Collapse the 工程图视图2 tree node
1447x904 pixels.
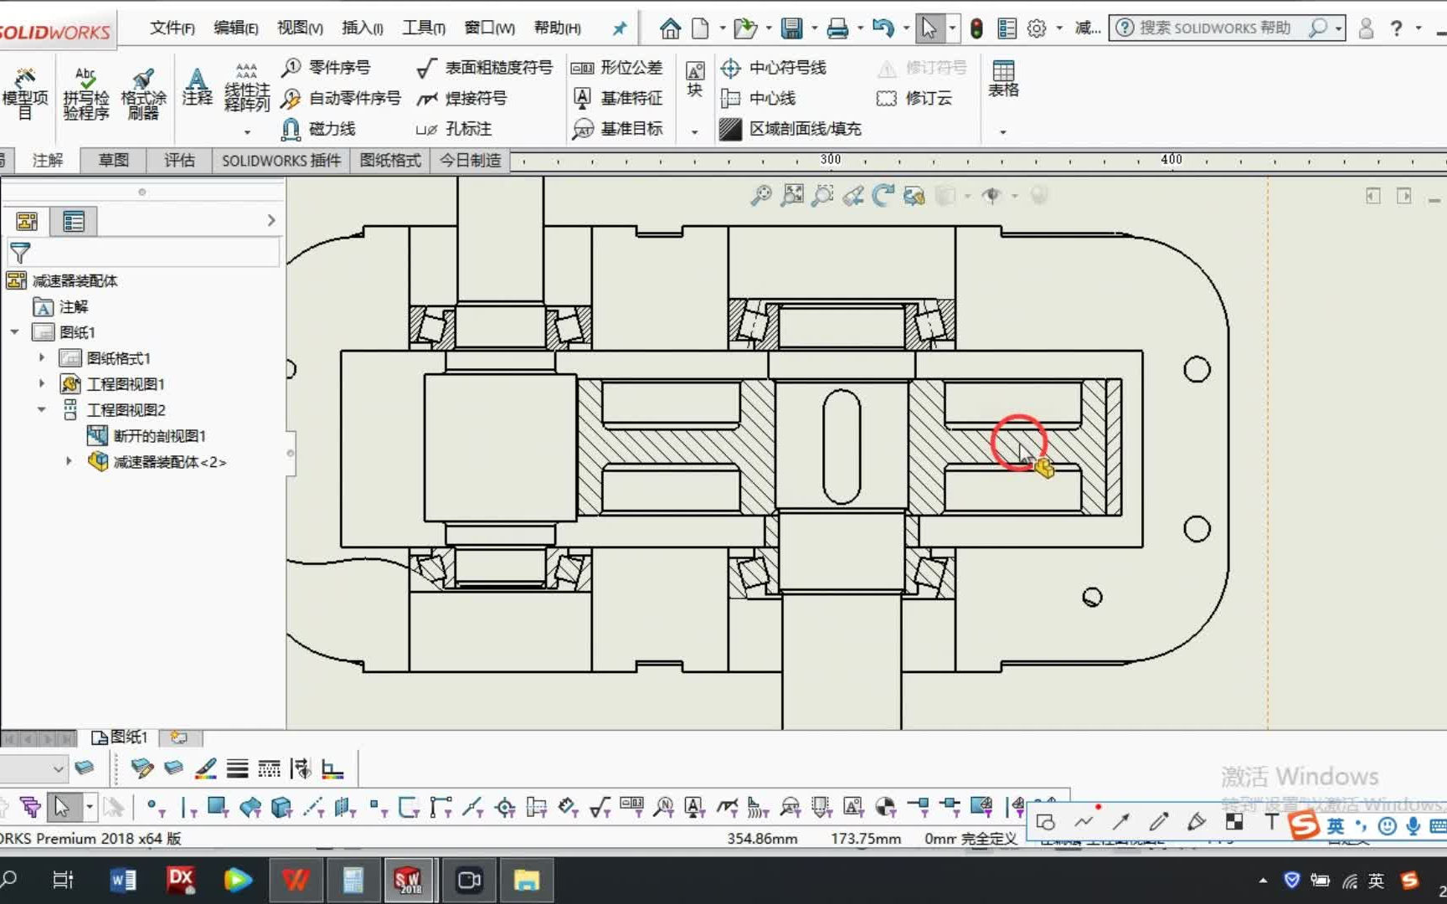pos(42,409)
